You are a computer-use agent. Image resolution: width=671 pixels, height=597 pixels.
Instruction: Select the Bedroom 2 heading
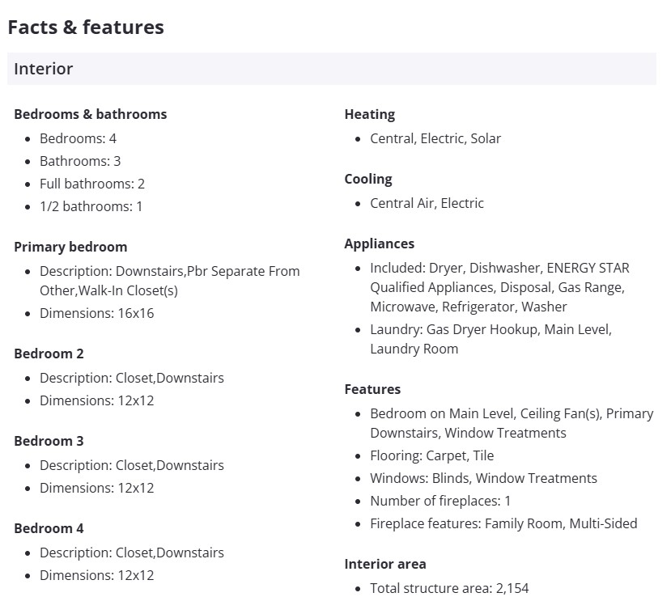pos(49,354)
